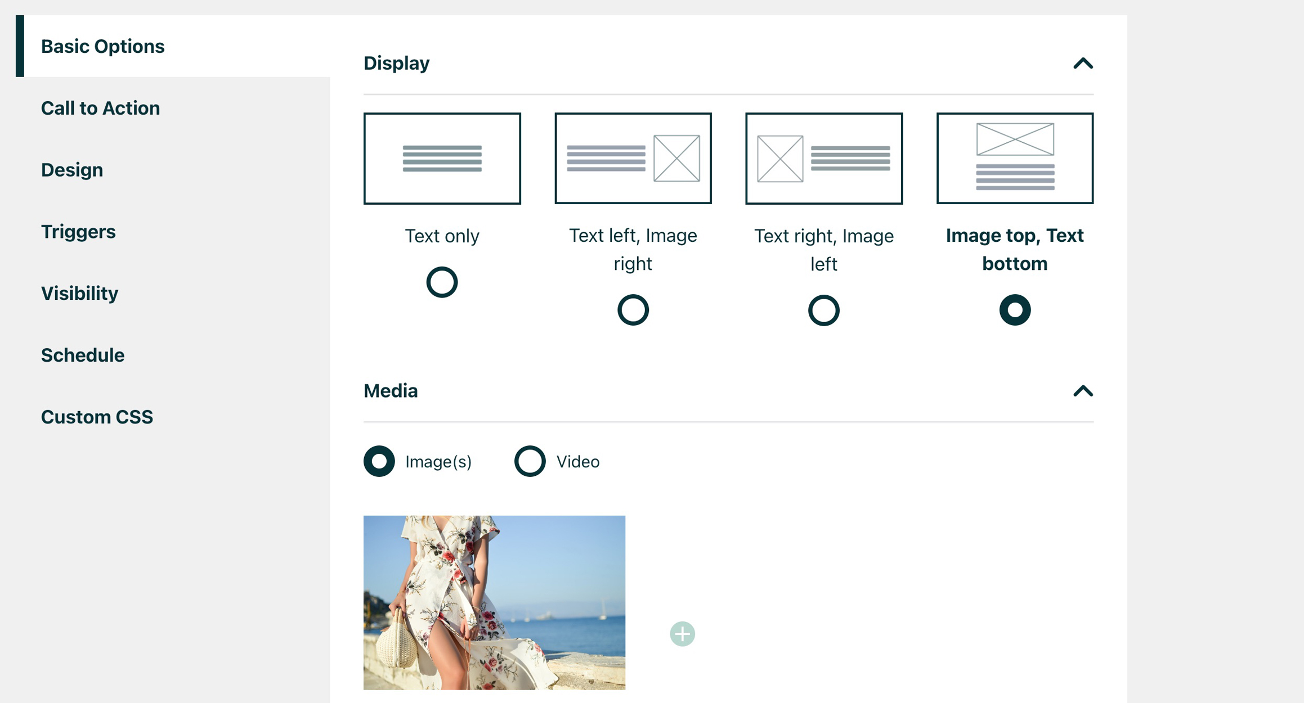Click the Design settings item
The image size is (1304, 703).
tap(72, 170)
